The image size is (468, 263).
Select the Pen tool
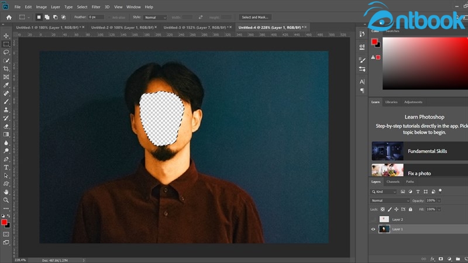(6, 159)
